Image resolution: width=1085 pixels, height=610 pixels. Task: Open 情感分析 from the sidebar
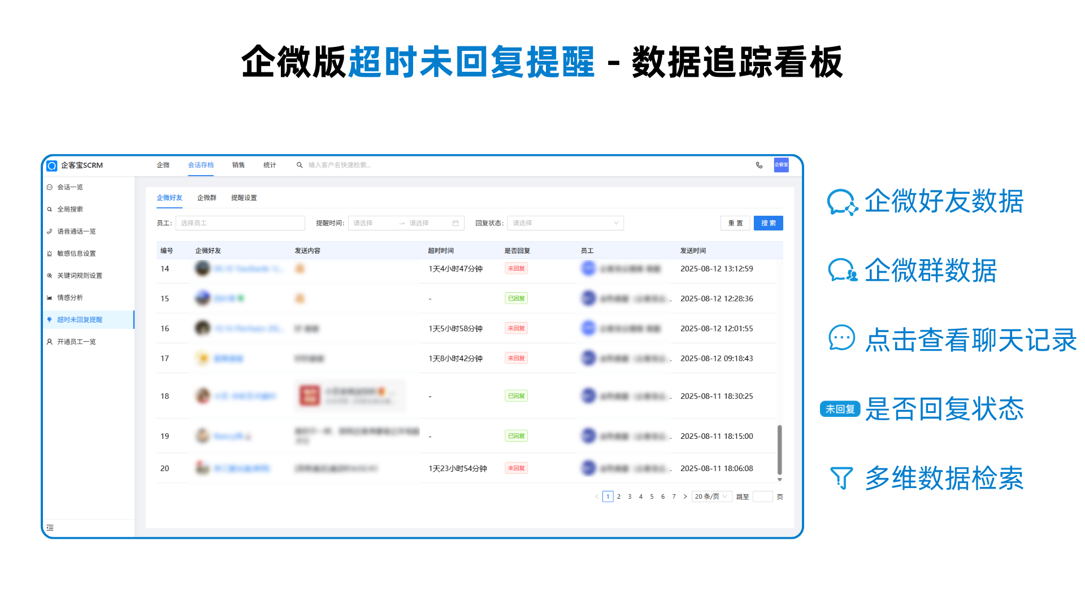(x=70, y=298)
